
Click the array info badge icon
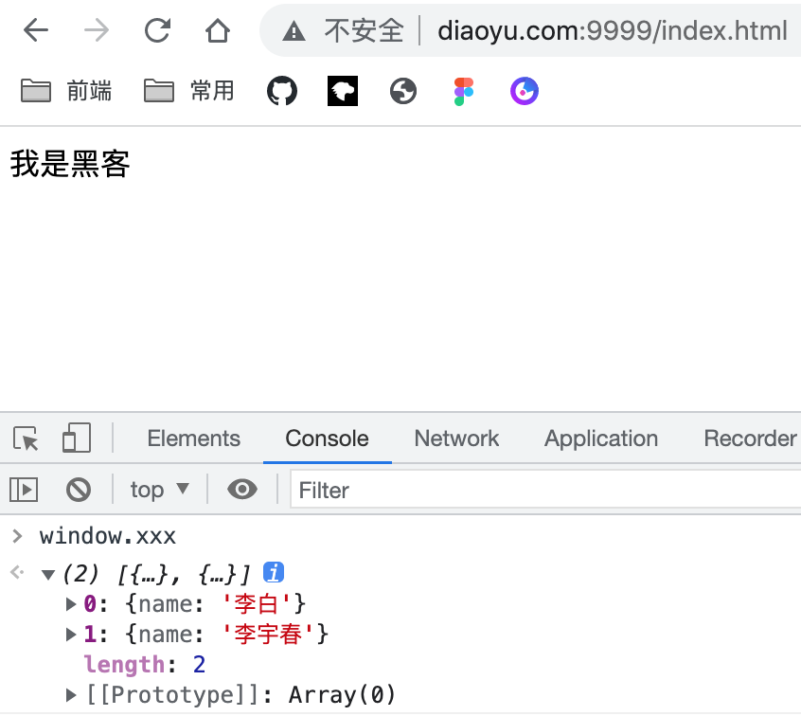(274, 572)
